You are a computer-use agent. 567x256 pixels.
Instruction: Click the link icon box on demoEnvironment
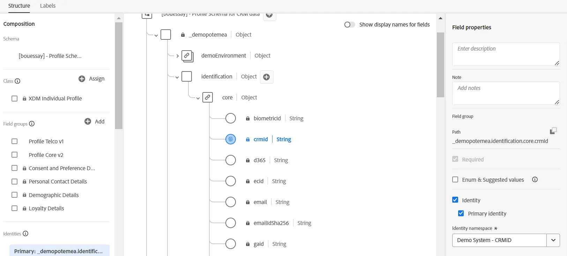pyautogui.click(x=187, y=56)
